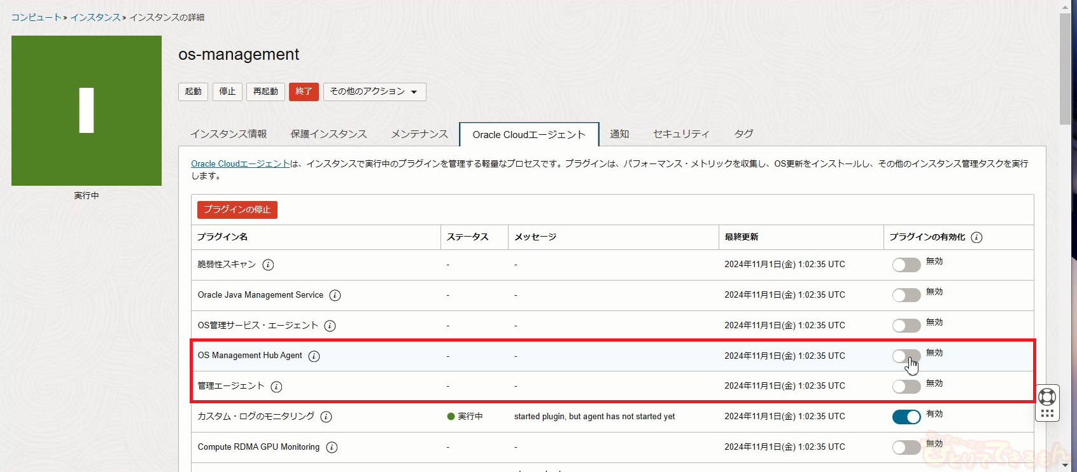
Task: Click the OS Management Hub Agent name text
Action: (x=250, y=356)
